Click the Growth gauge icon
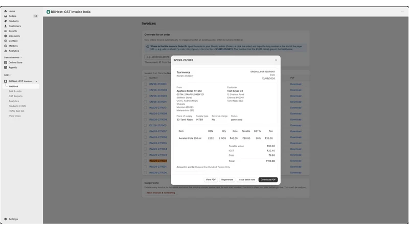Viewport: 409px width, 230px height. (6, 31)
